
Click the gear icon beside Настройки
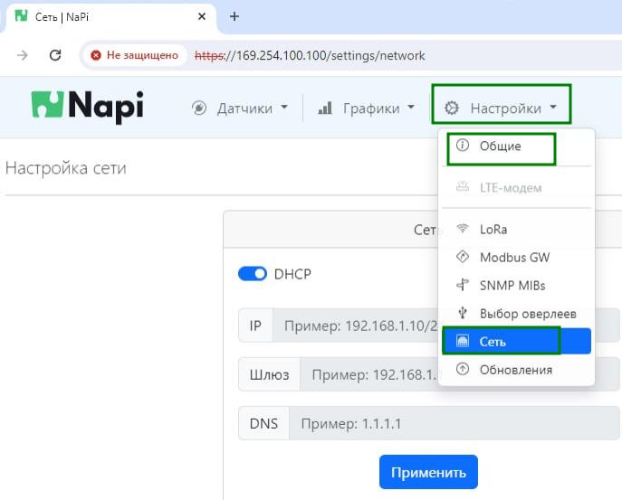pos(452,108)
